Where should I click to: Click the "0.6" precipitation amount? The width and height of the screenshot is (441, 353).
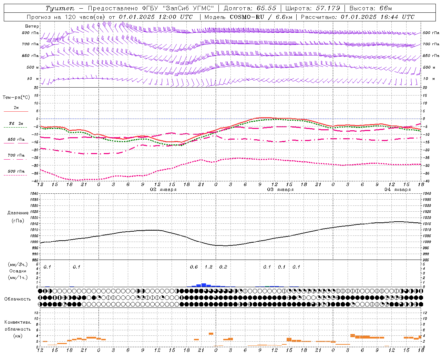[194, 267]
